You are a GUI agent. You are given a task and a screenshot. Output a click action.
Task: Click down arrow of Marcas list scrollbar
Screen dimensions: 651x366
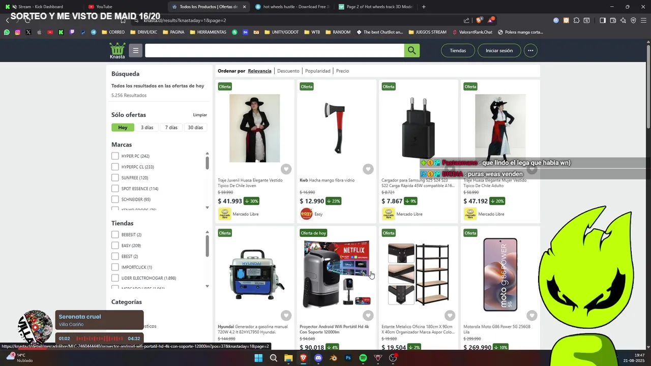[207, 207]
